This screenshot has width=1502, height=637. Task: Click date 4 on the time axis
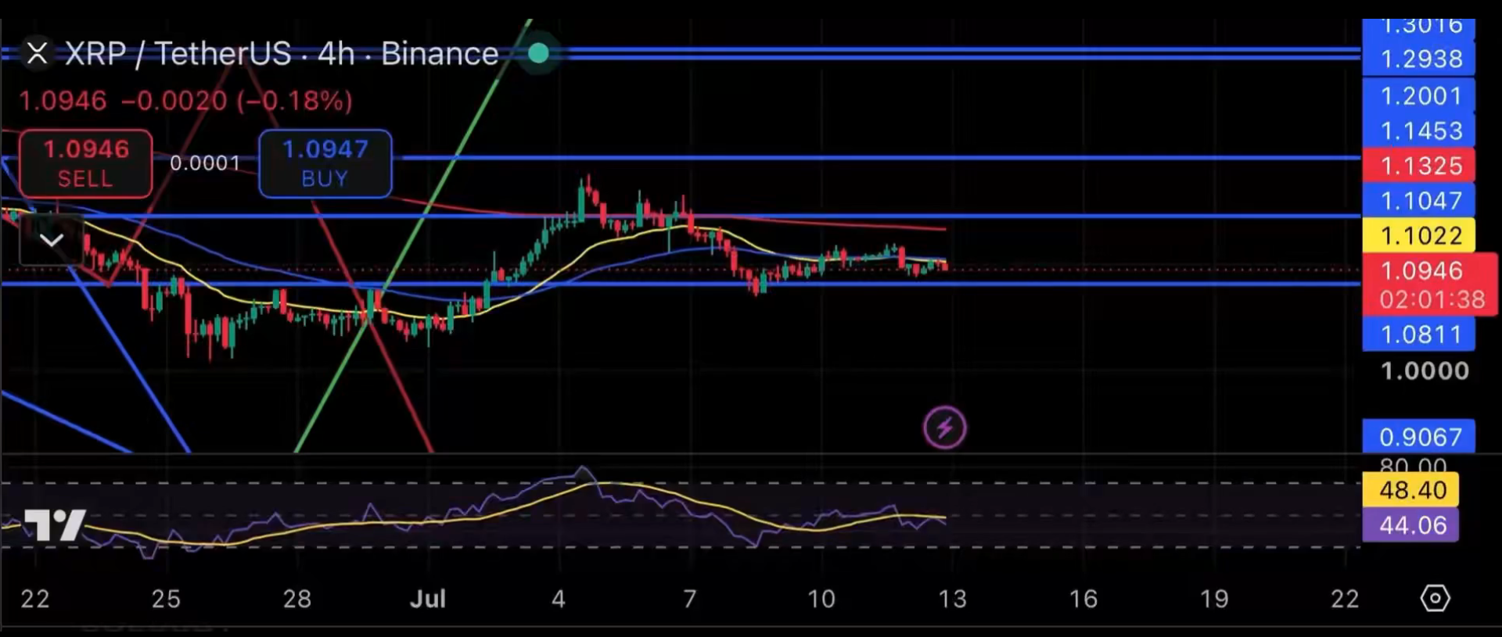pyautogui.click(x=558, y=599)
